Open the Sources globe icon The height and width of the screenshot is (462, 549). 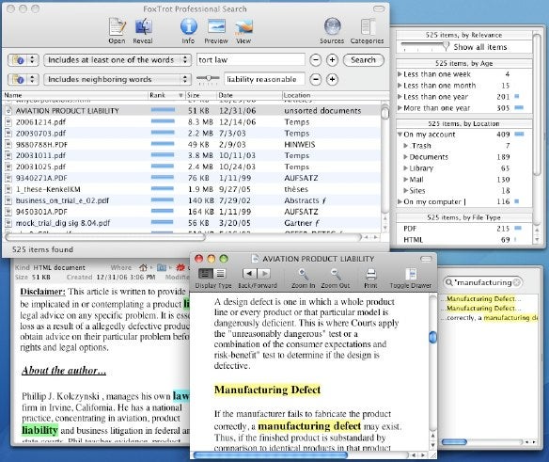332,27
